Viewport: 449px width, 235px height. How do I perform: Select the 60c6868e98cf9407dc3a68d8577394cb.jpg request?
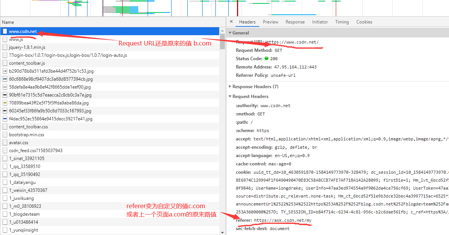(x=110, y=79)
